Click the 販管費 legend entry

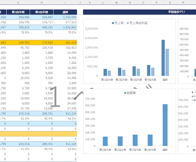[x=130, y=93]
